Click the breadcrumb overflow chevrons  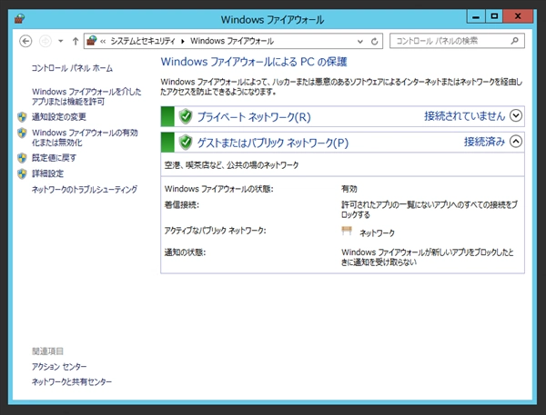point(103,42)
